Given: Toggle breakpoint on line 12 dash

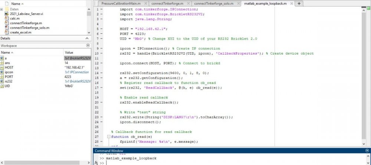Looking at the screenshot, I should click(x=102, y=63).
